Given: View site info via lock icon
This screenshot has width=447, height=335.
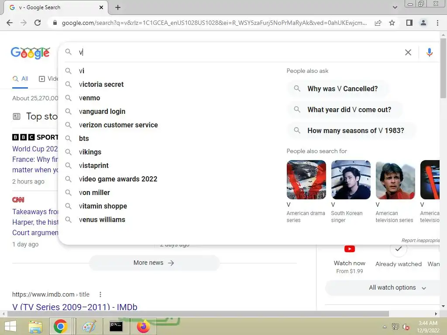Looking at the screenshot, I should tap(55, 23).
